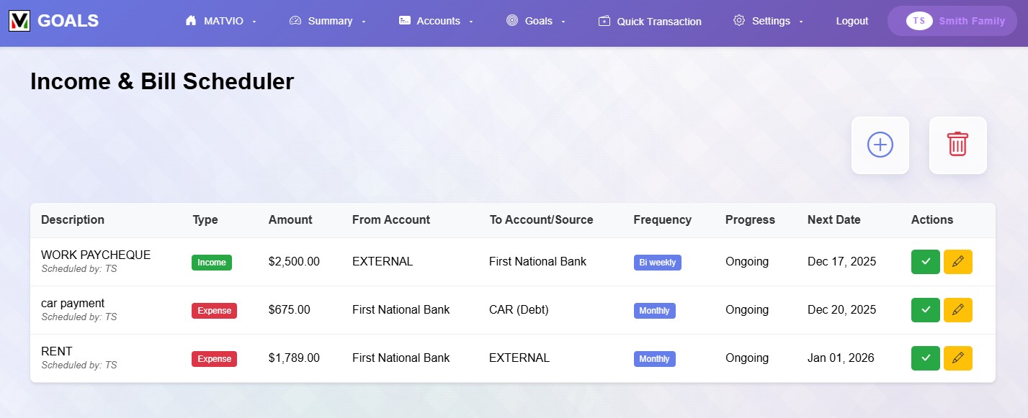1028x418 pixels.
Task: Confirm the RENT entry with green checkmark
Action: point(926,358)
